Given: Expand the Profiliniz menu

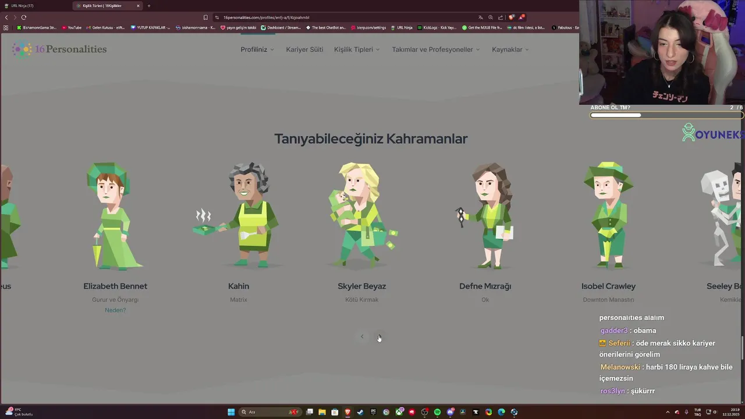Looking at the screenshot, I should (x=257, y=49).
